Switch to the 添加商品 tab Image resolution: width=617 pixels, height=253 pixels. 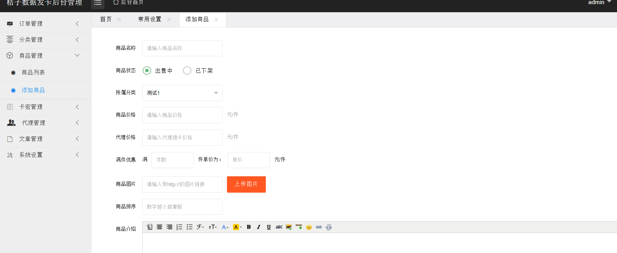coord(197,19)
